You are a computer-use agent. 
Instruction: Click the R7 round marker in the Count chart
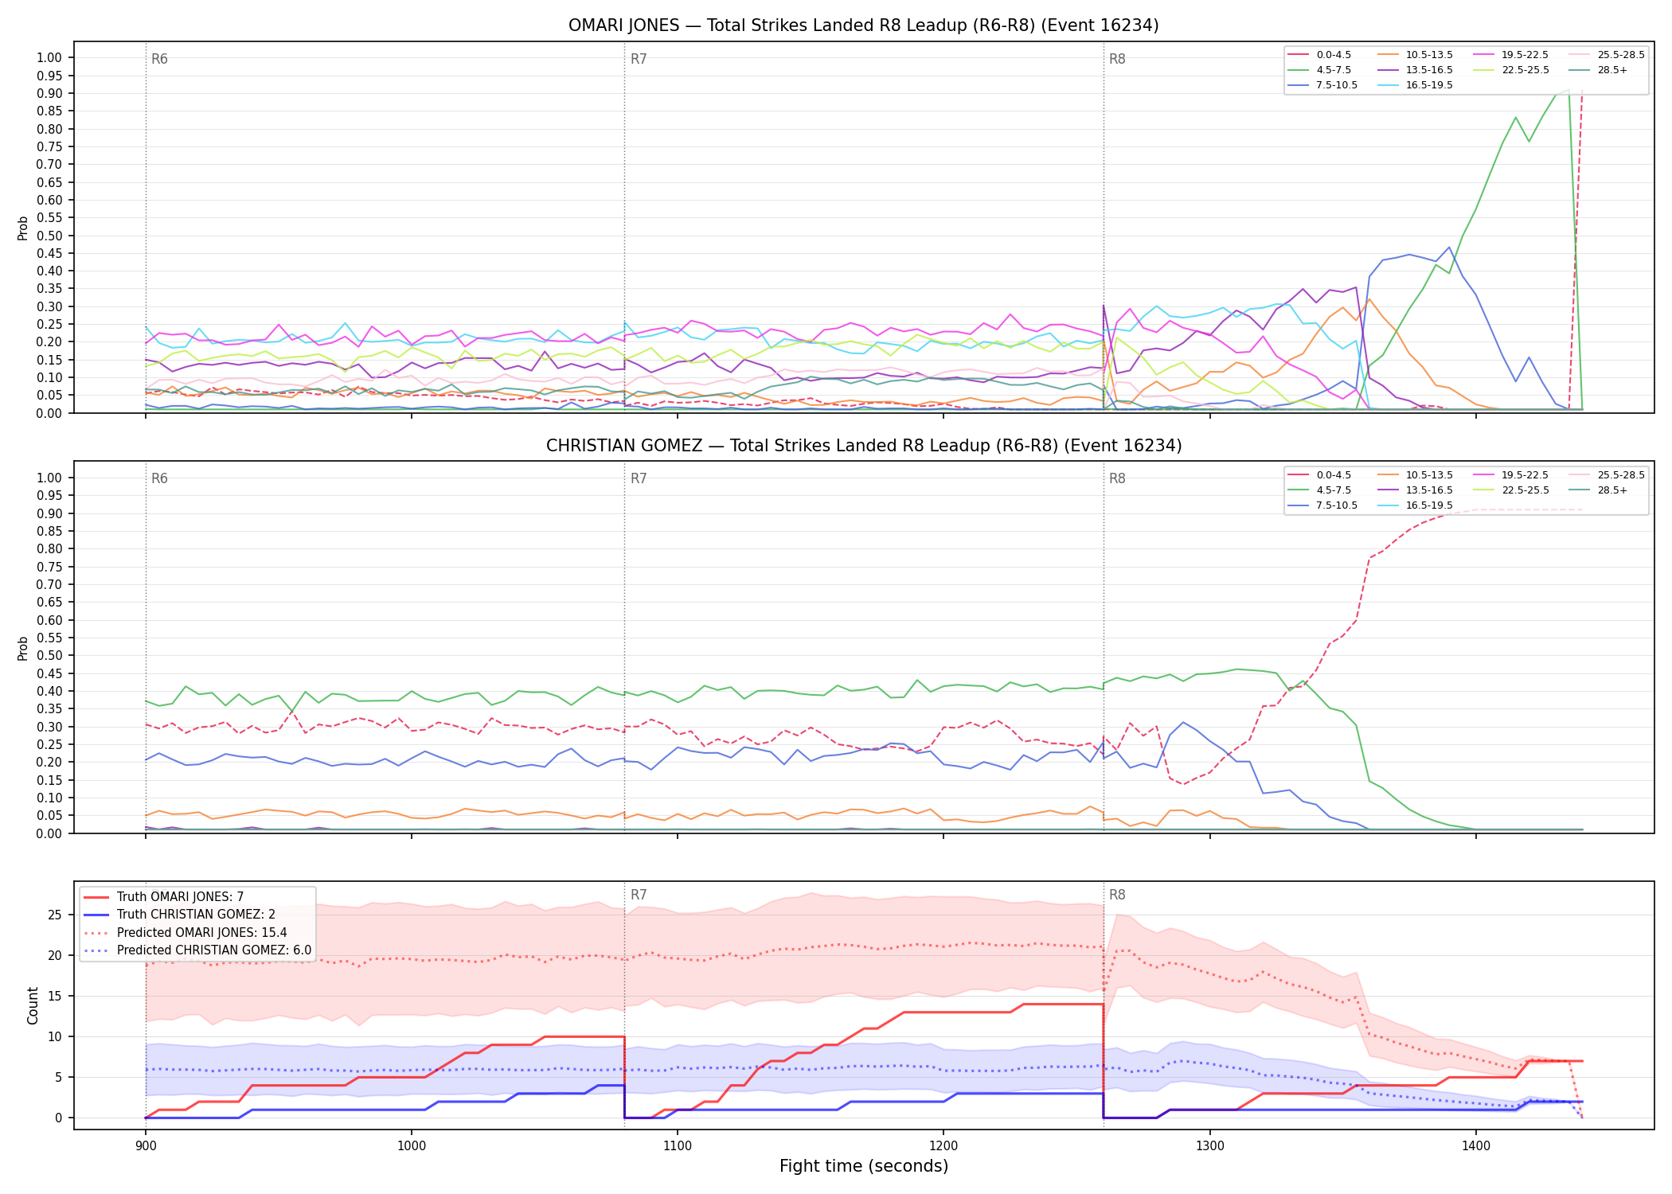[x=639, y=895]
